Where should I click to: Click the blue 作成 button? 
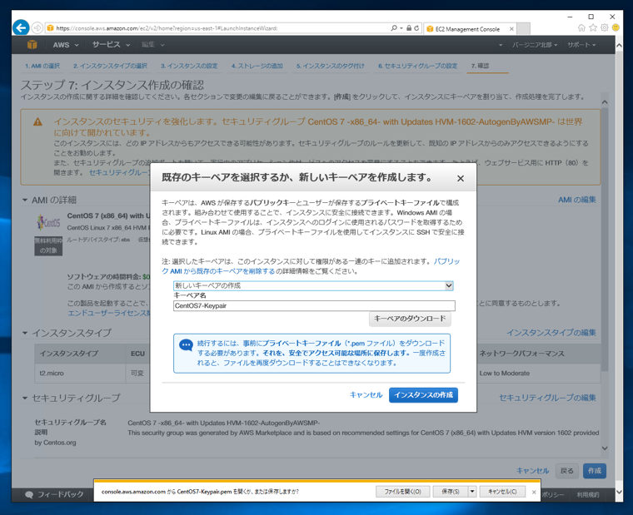594,471
